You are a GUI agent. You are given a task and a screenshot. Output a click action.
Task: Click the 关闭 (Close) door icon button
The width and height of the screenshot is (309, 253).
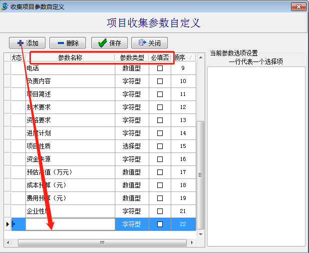149,43
